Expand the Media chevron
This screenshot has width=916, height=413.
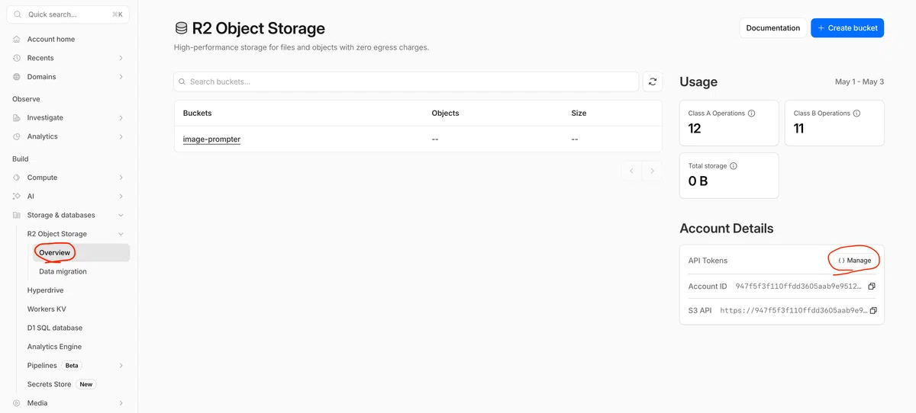click(121, 403)
